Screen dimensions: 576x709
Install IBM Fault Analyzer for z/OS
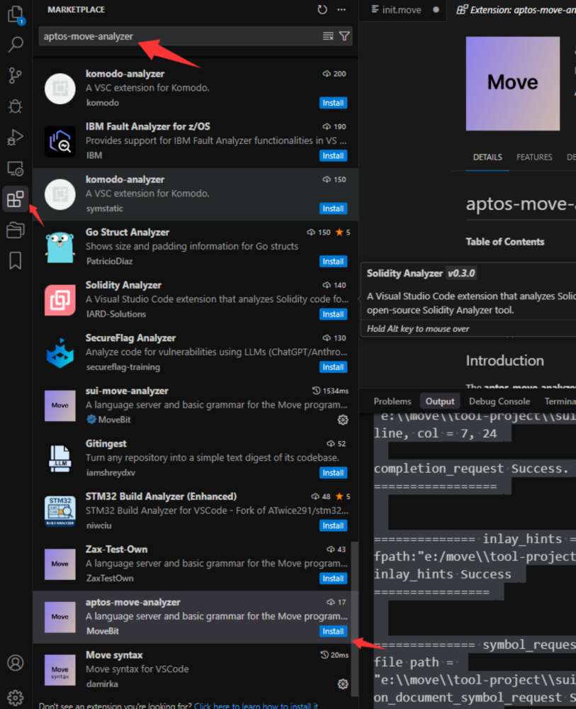point(333,156)
